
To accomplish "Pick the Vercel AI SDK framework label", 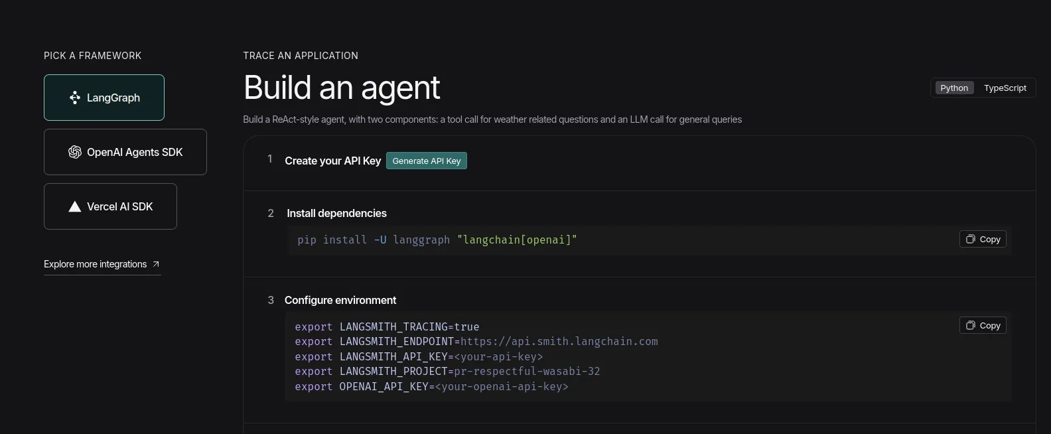I will [x=119, y=206].
